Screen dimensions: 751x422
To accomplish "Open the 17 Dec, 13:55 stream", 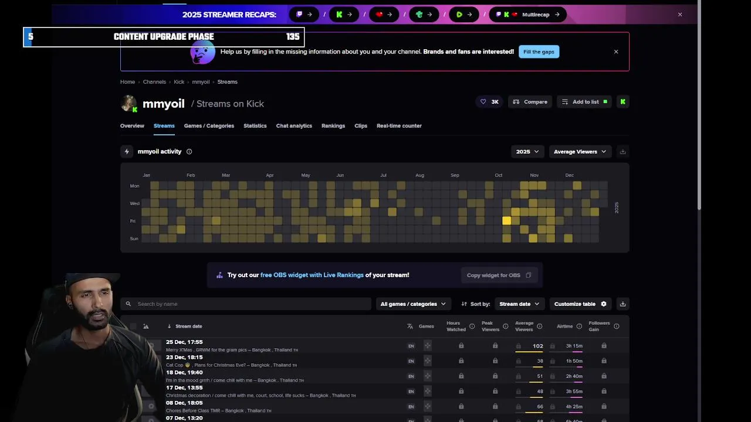I will [x=184, y=388].
